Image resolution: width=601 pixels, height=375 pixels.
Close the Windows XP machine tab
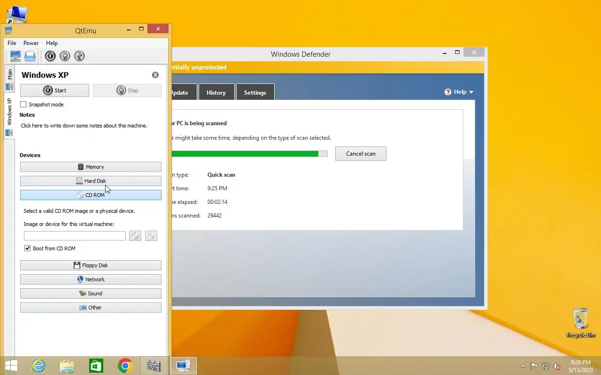point(155,75)
